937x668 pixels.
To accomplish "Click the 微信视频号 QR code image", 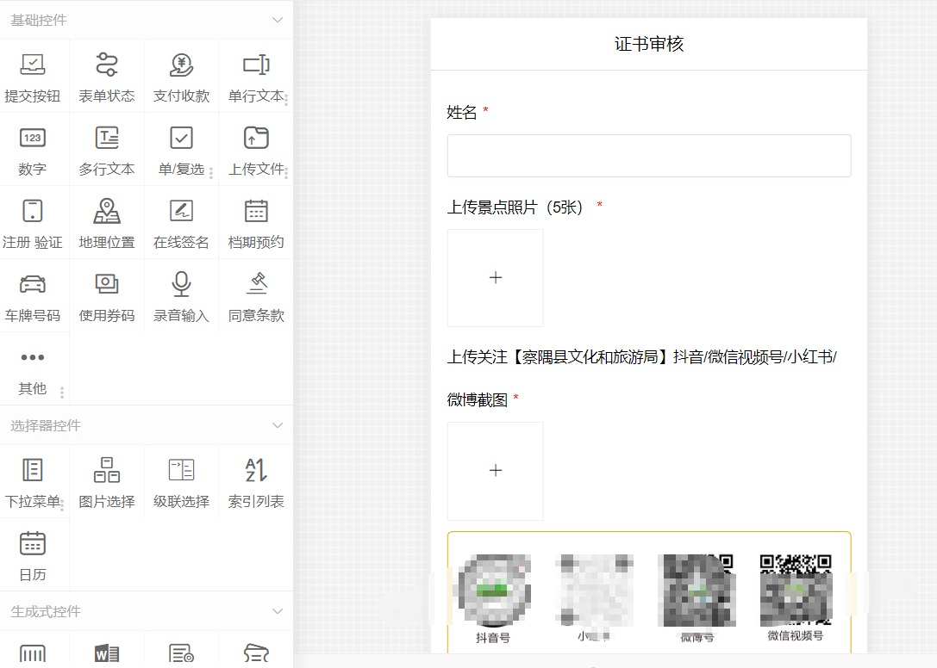I will point(796,591).
